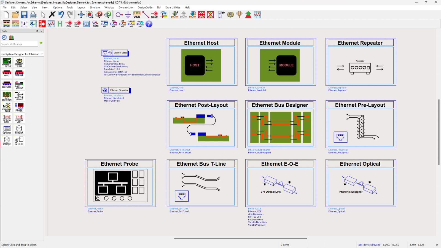Open the data display waveform icon
The image size is (441, 248).
(257, 15)
